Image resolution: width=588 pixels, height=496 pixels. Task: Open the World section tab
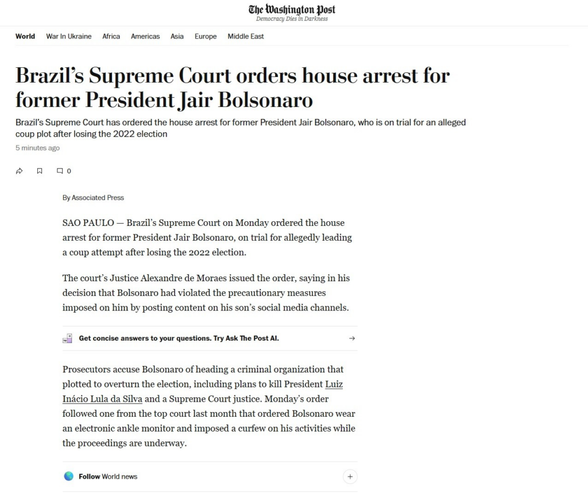click(25, 36)
